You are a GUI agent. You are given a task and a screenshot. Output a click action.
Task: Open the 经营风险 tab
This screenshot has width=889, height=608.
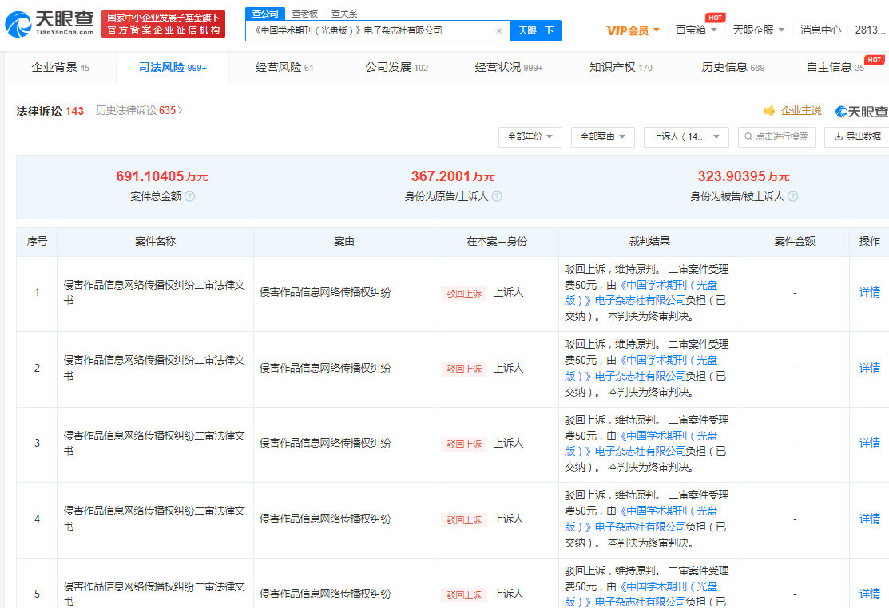click(284, 67)
